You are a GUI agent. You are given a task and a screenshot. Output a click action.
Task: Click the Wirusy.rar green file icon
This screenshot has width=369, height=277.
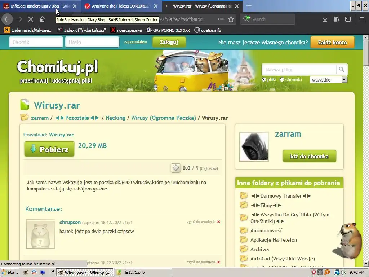25,105
